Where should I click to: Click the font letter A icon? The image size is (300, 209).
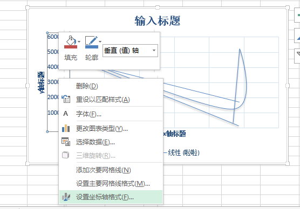(66, 114)
